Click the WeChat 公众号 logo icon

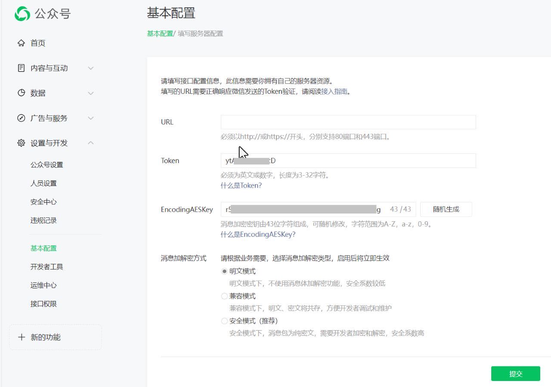tap(22, 14)
